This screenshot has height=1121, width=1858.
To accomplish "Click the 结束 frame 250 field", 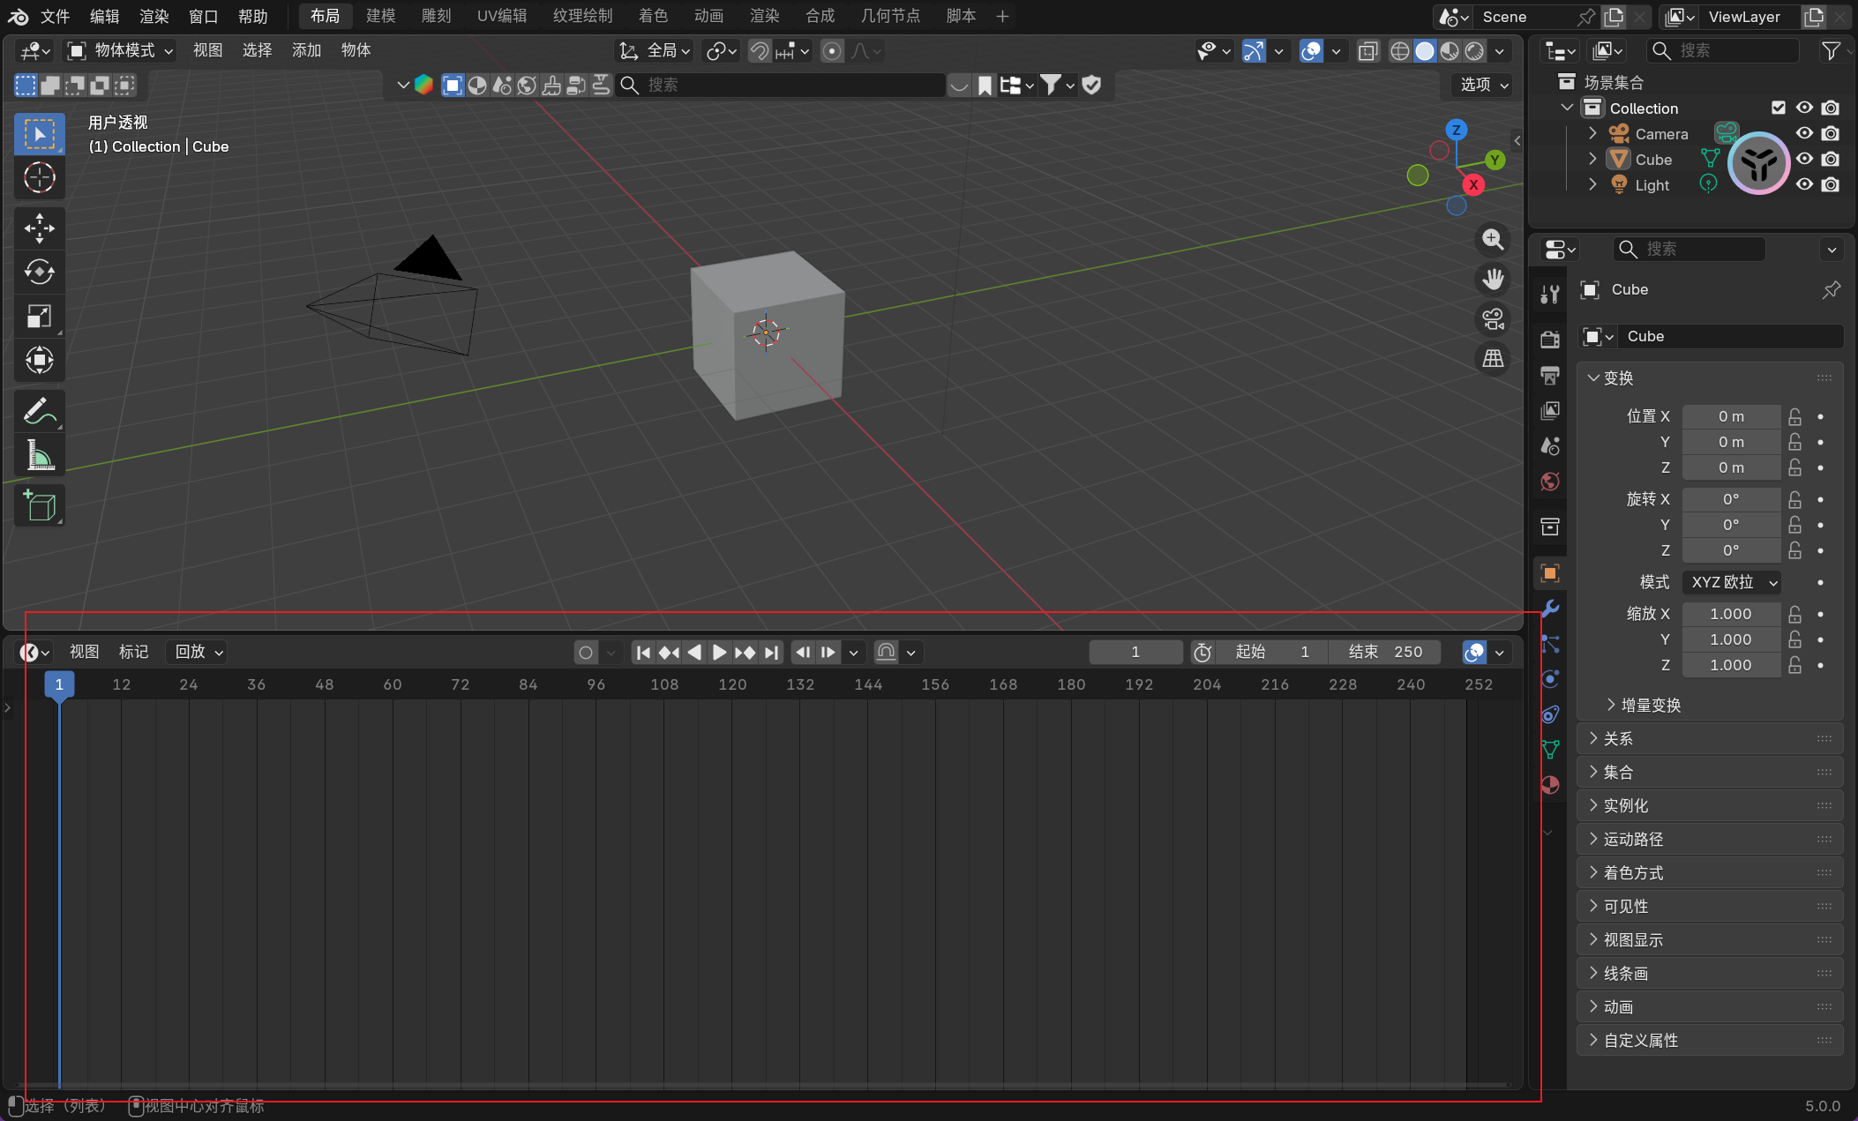I will (1384, 652).
